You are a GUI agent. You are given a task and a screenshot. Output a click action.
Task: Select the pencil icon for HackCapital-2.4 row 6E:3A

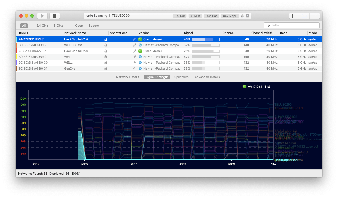[134, 51]
